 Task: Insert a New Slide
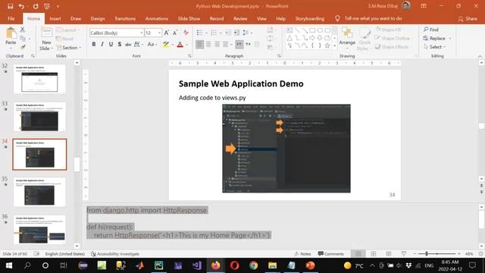click(x=46, y=39)
